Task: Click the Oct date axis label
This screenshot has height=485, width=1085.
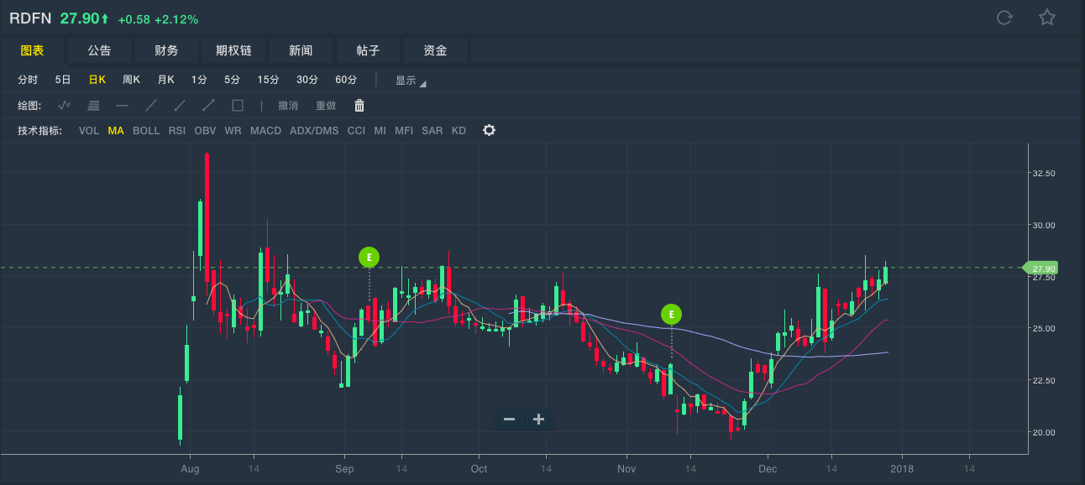Action: (479, 468)
